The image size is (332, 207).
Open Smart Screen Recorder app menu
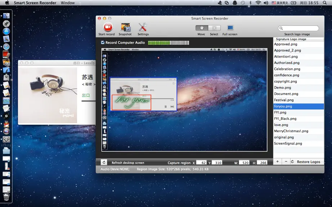tap(35, 3)
